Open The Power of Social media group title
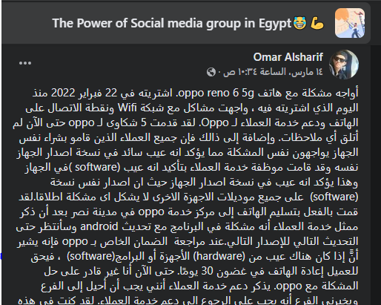 pos(172,23)
